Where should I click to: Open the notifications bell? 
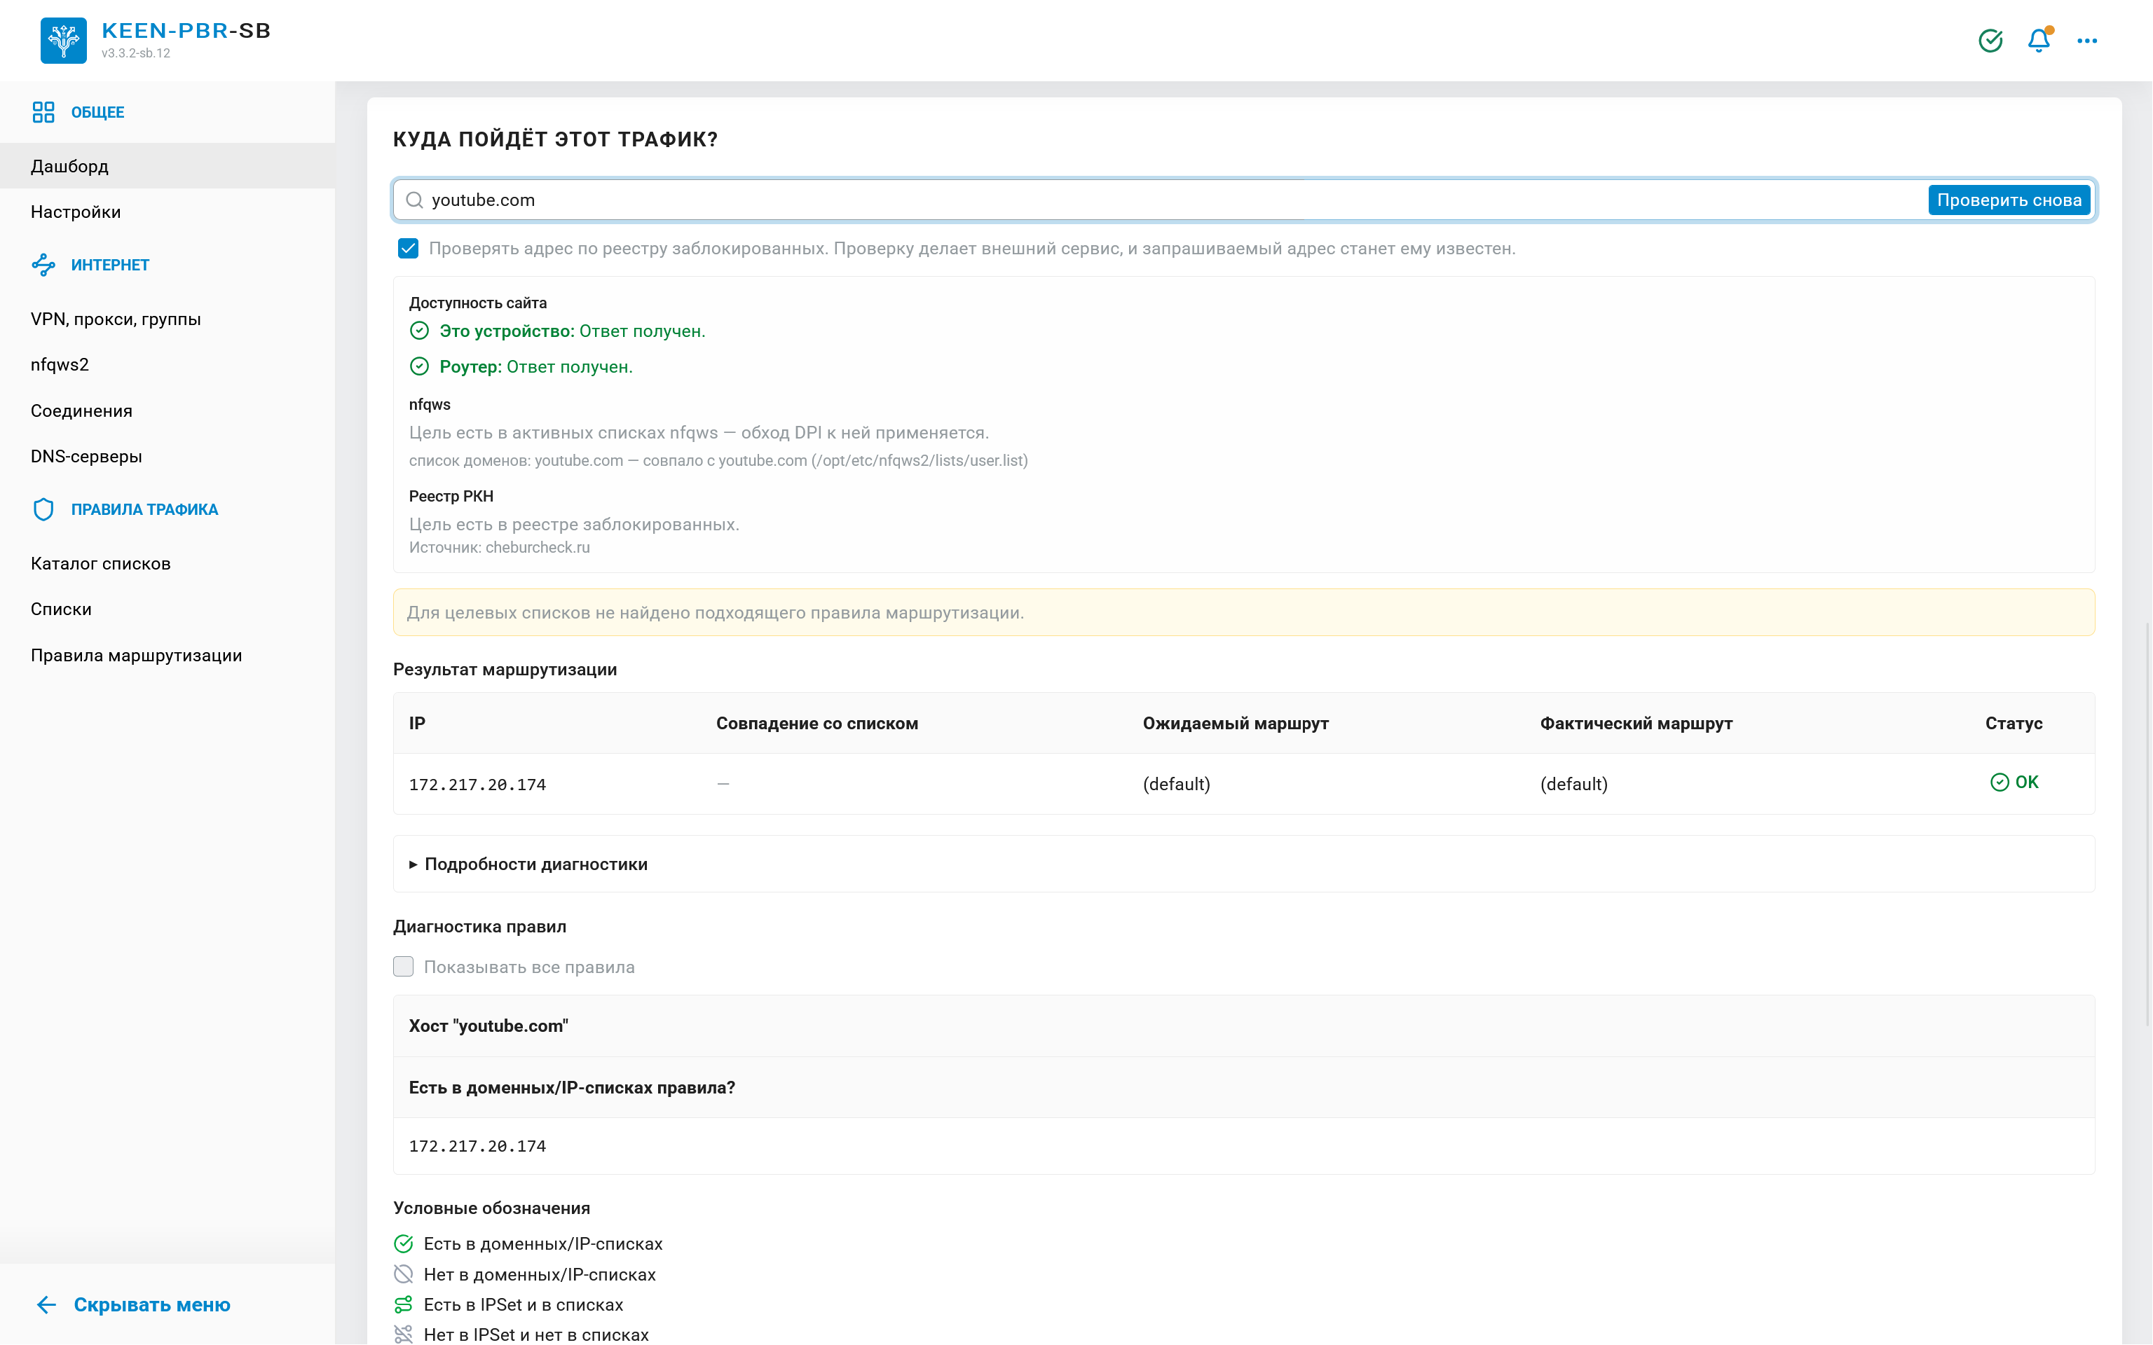tap(2039, 41)
